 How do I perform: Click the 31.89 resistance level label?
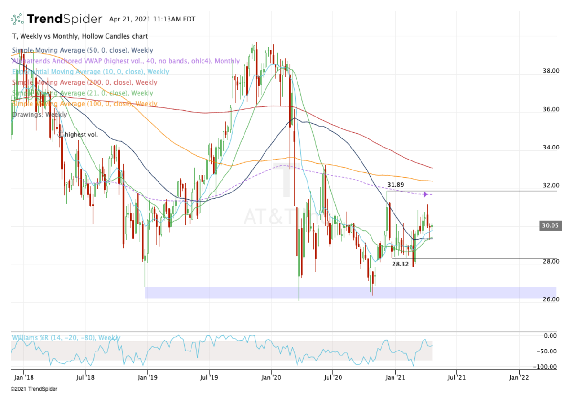(x=395, y=185)
